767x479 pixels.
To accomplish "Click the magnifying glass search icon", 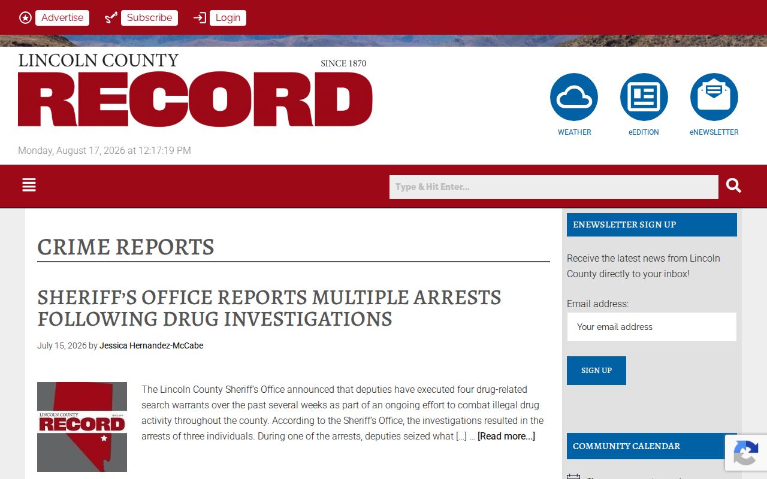I will [734, 186].
